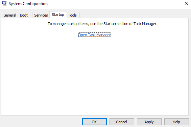Click the gray strip right of the Tools tab
Image resolution: width=191 pixels, height=127 pixels.
point(134,15)
